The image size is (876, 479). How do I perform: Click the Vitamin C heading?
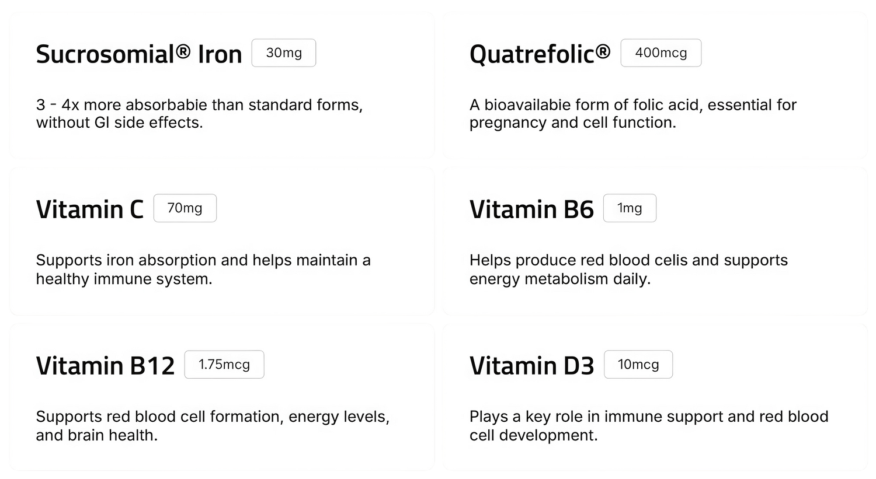click(x=89, y=209)
